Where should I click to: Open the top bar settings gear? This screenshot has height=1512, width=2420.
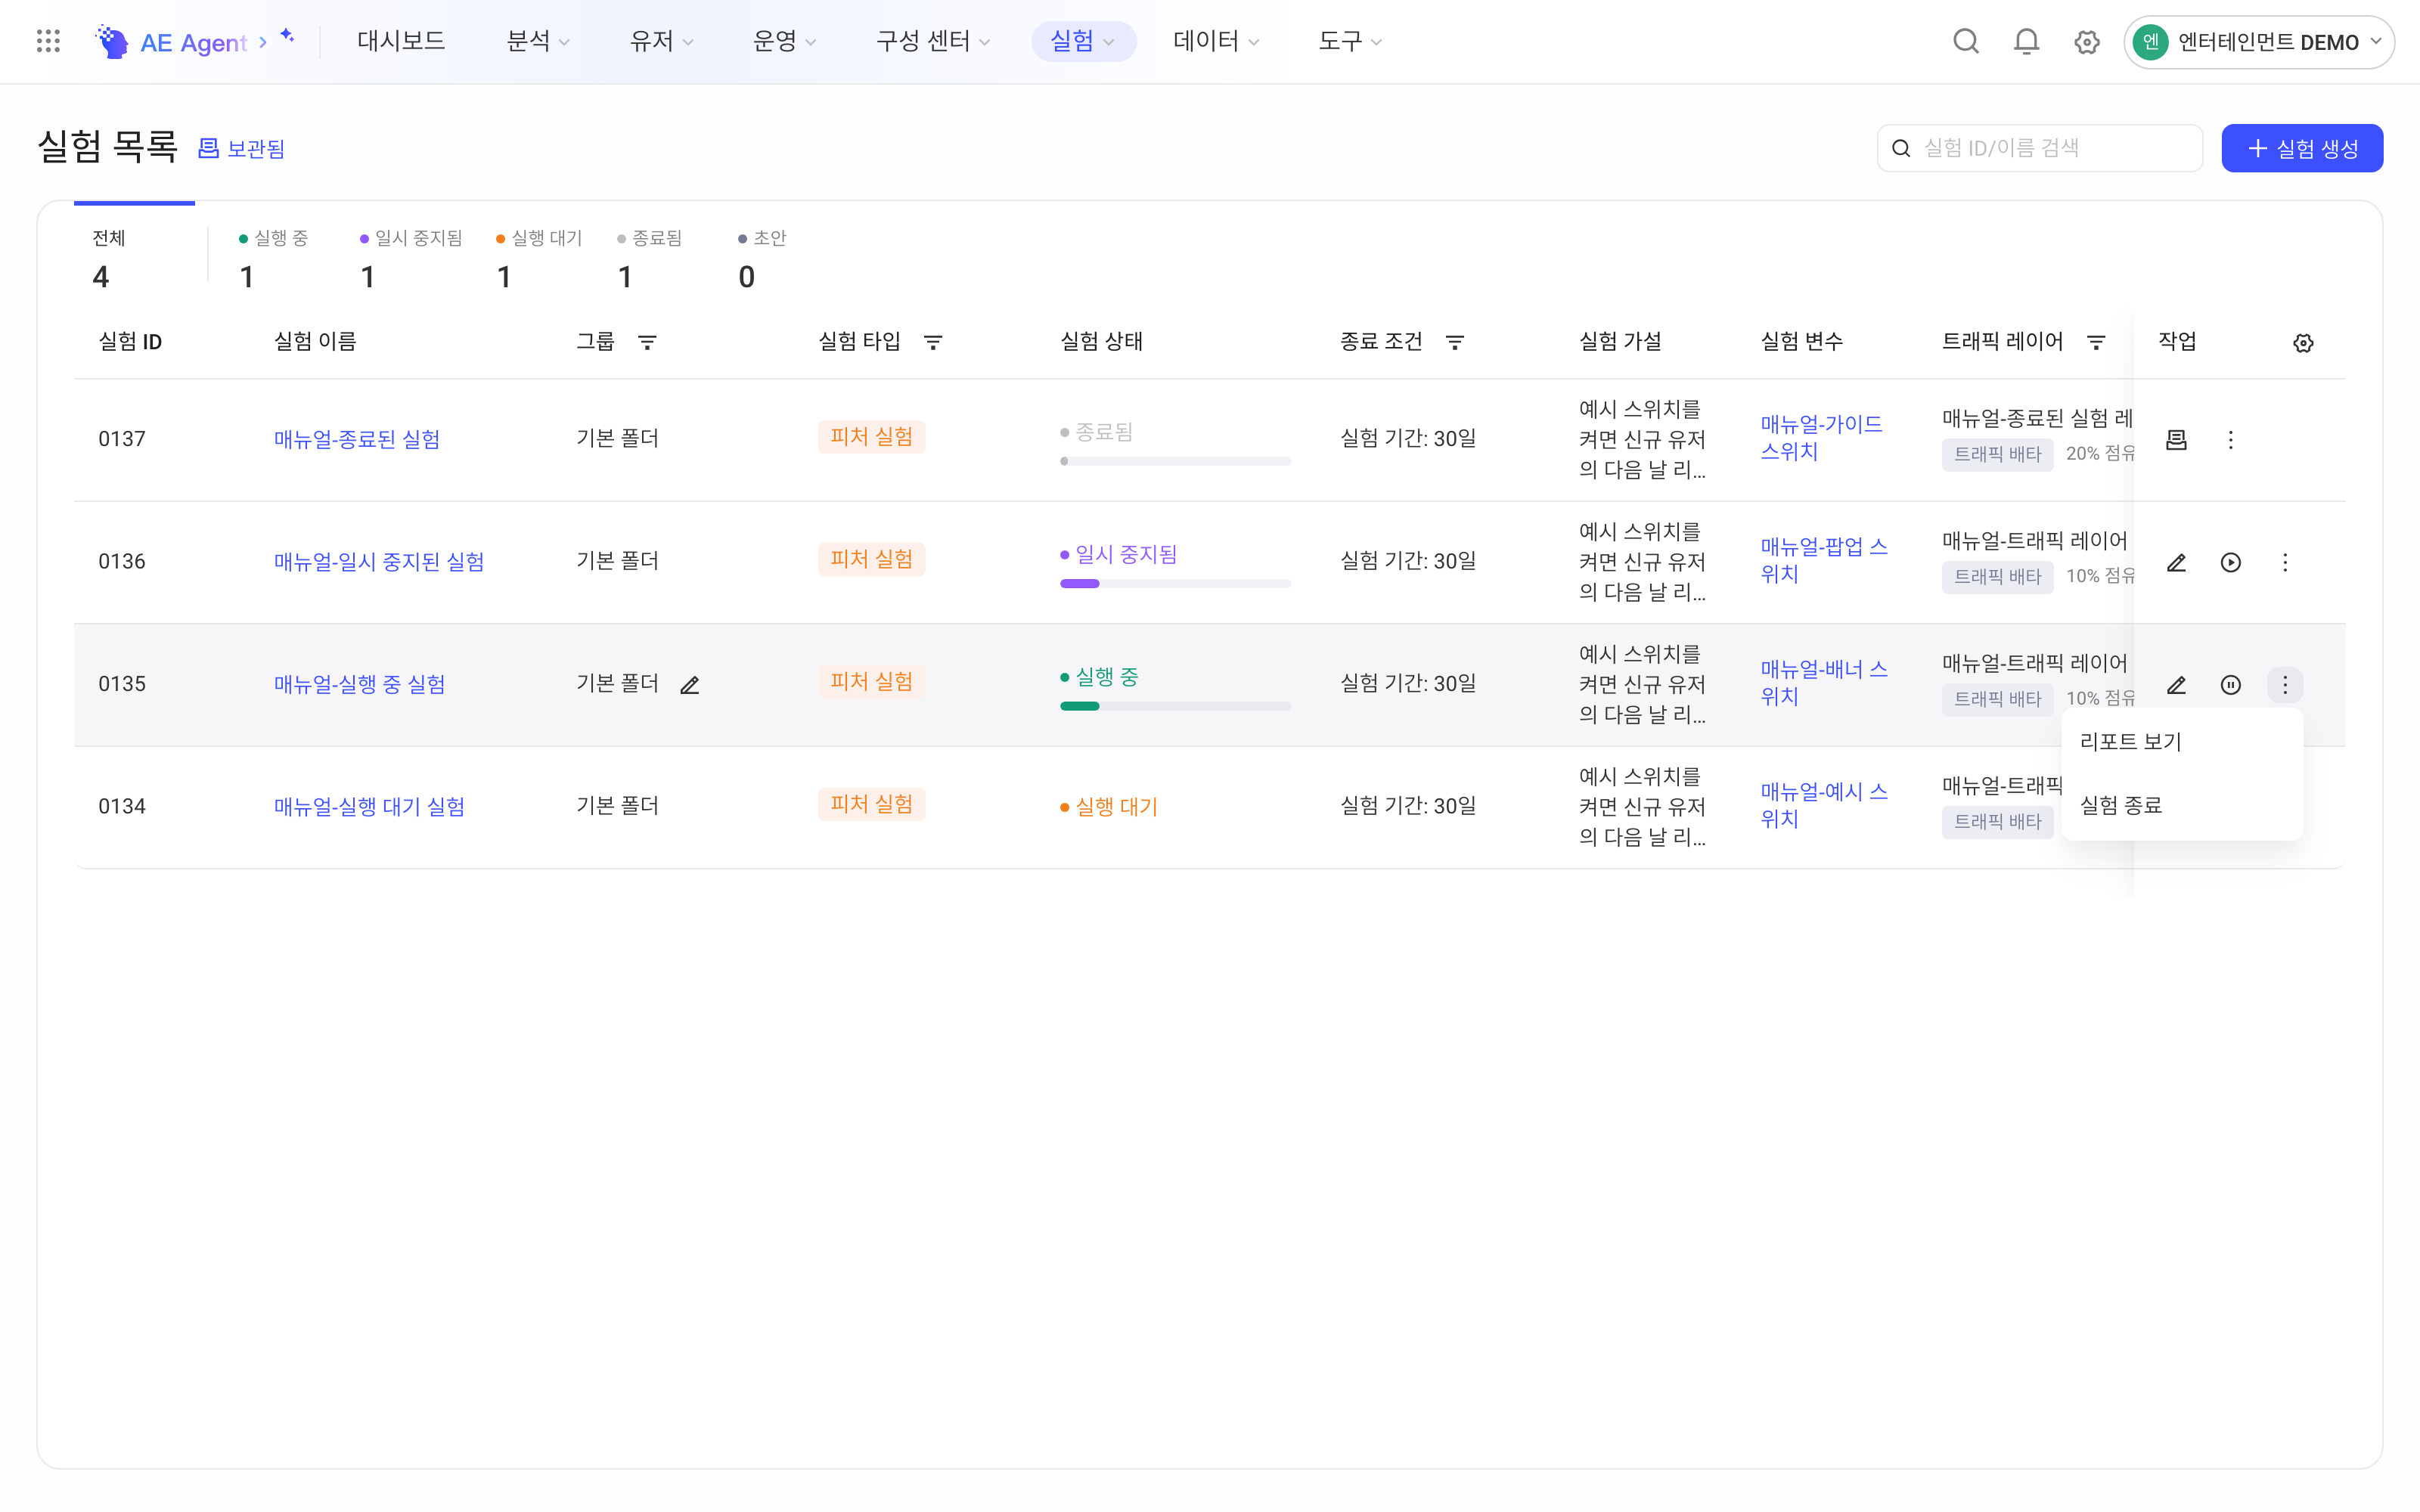[x=2086, y=42]
